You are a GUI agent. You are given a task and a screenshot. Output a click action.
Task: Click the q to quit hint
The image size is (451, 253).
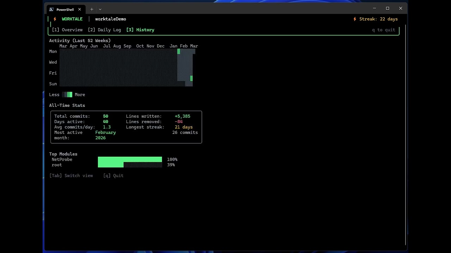pos(384,30)
